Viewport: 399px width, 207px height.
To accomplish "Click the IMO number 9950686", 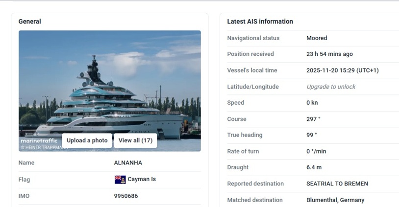I will pos(126,196).
